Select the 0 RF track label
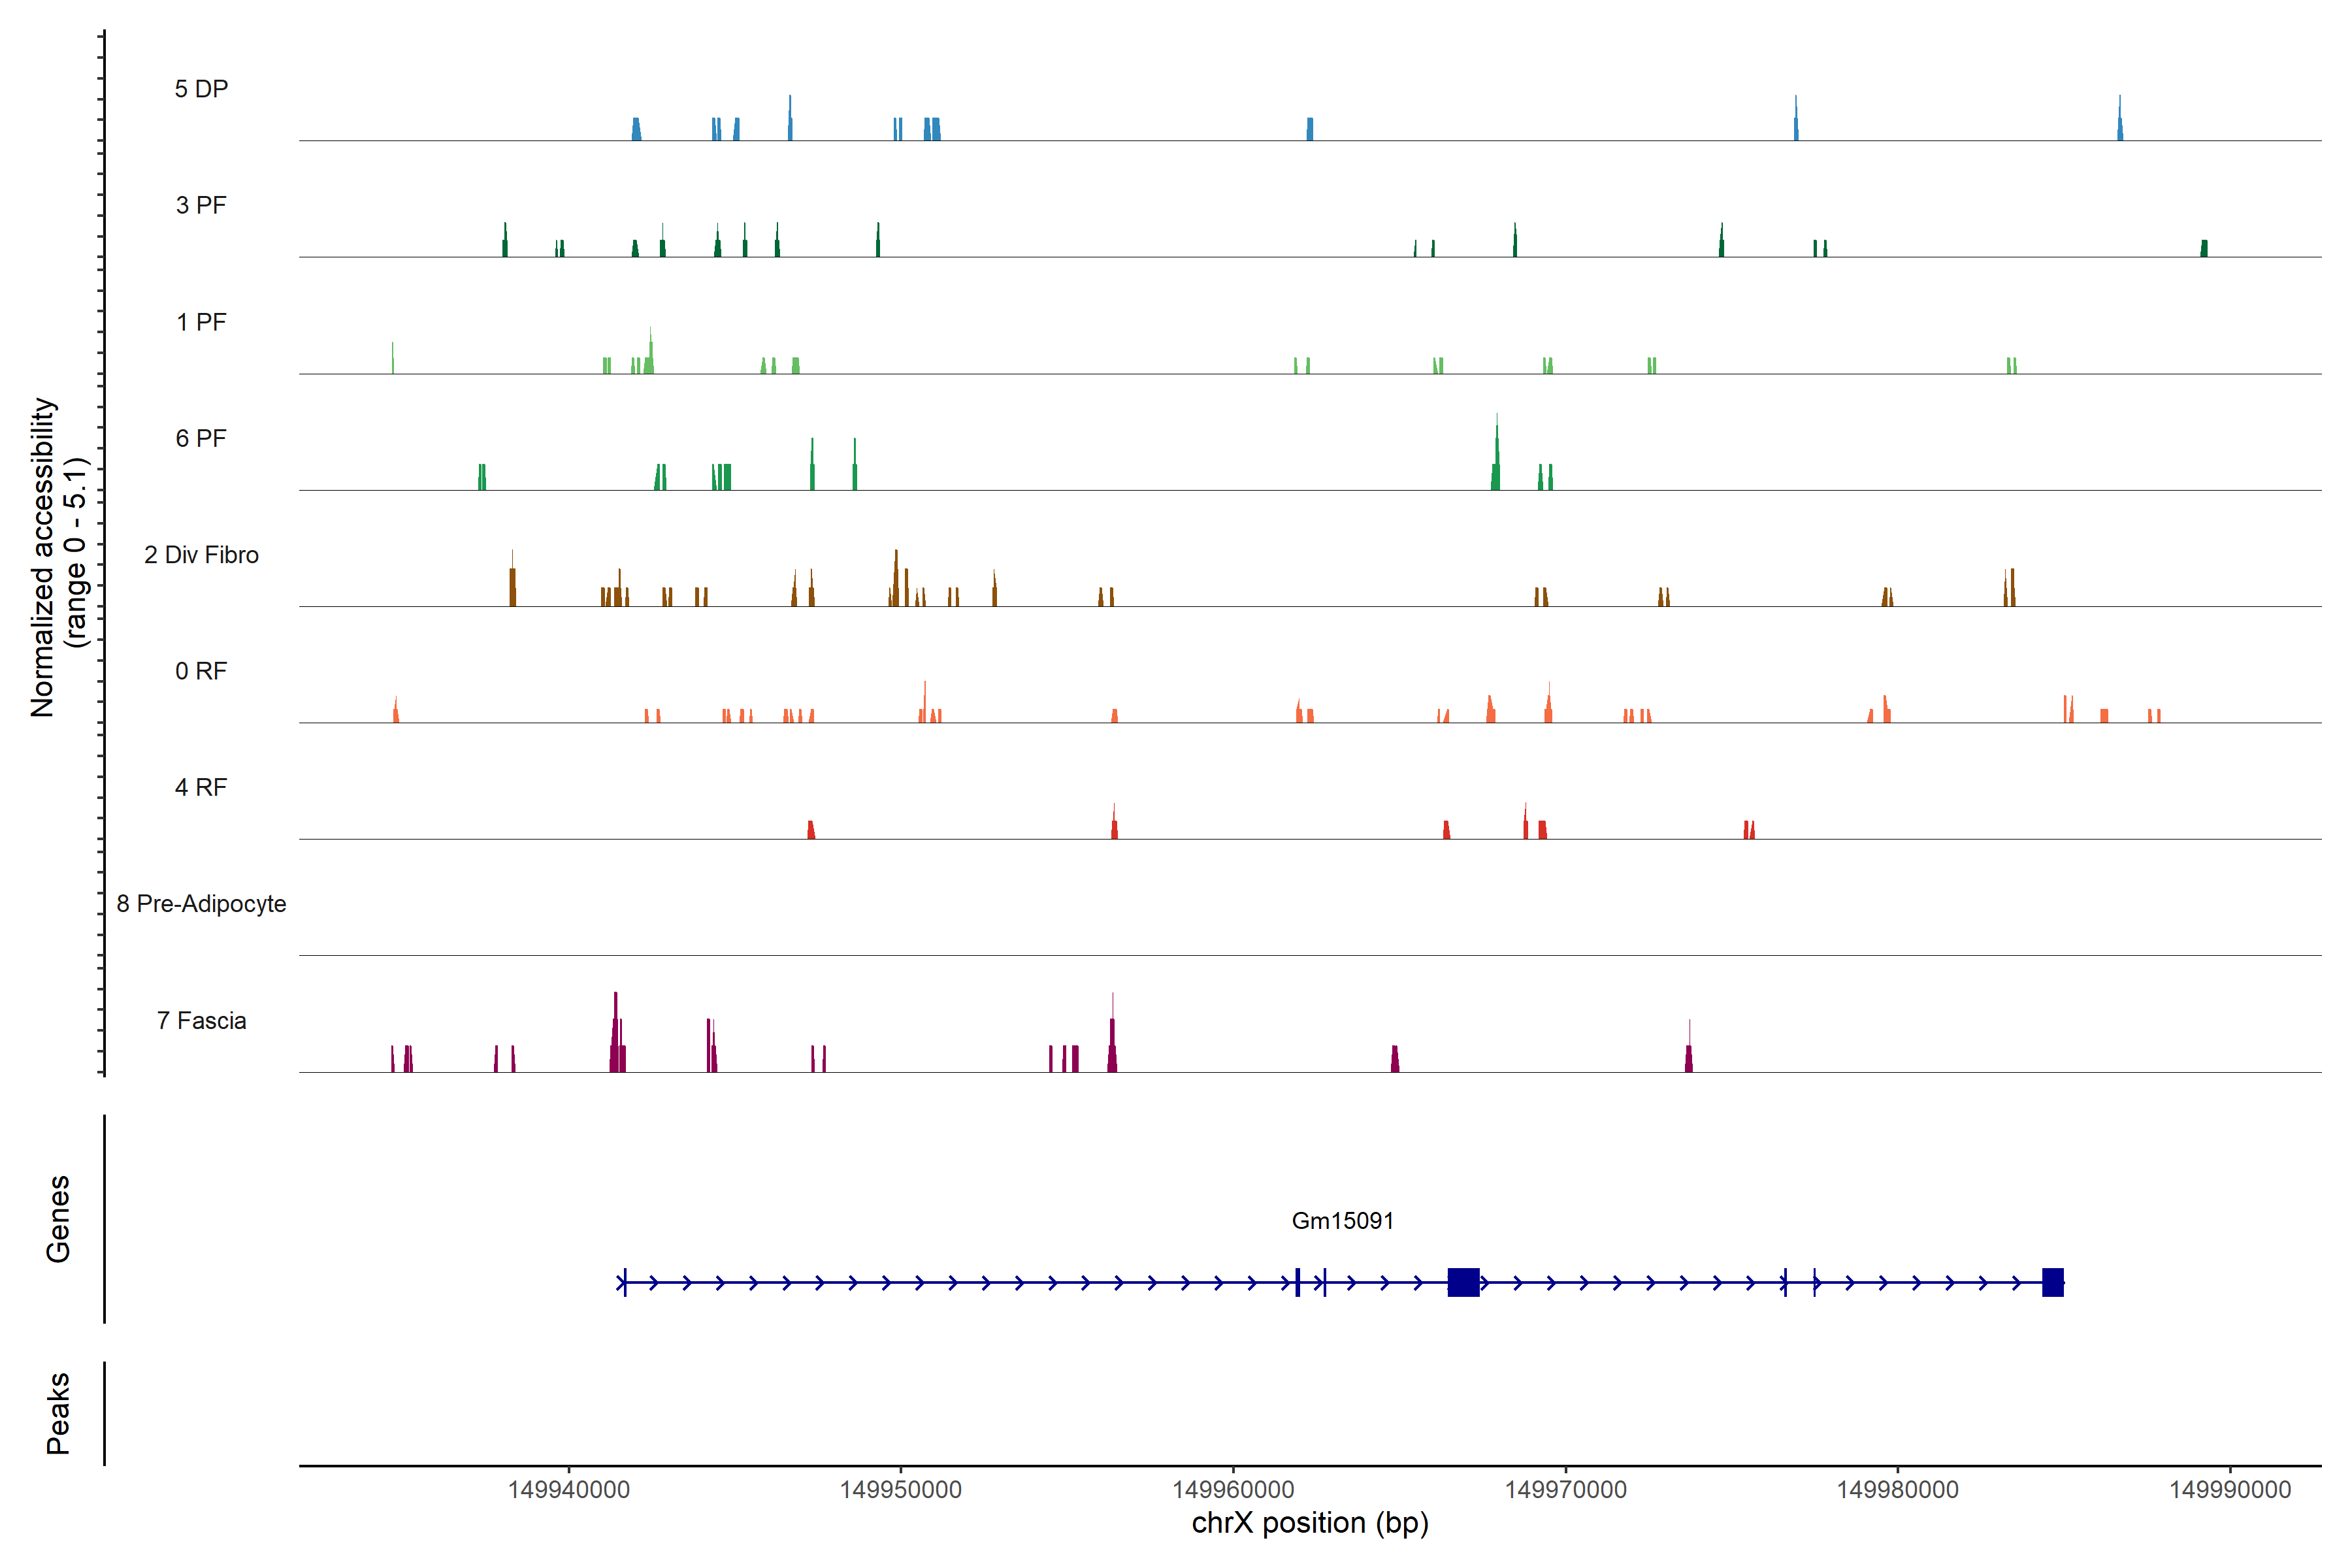 point(201,671)
